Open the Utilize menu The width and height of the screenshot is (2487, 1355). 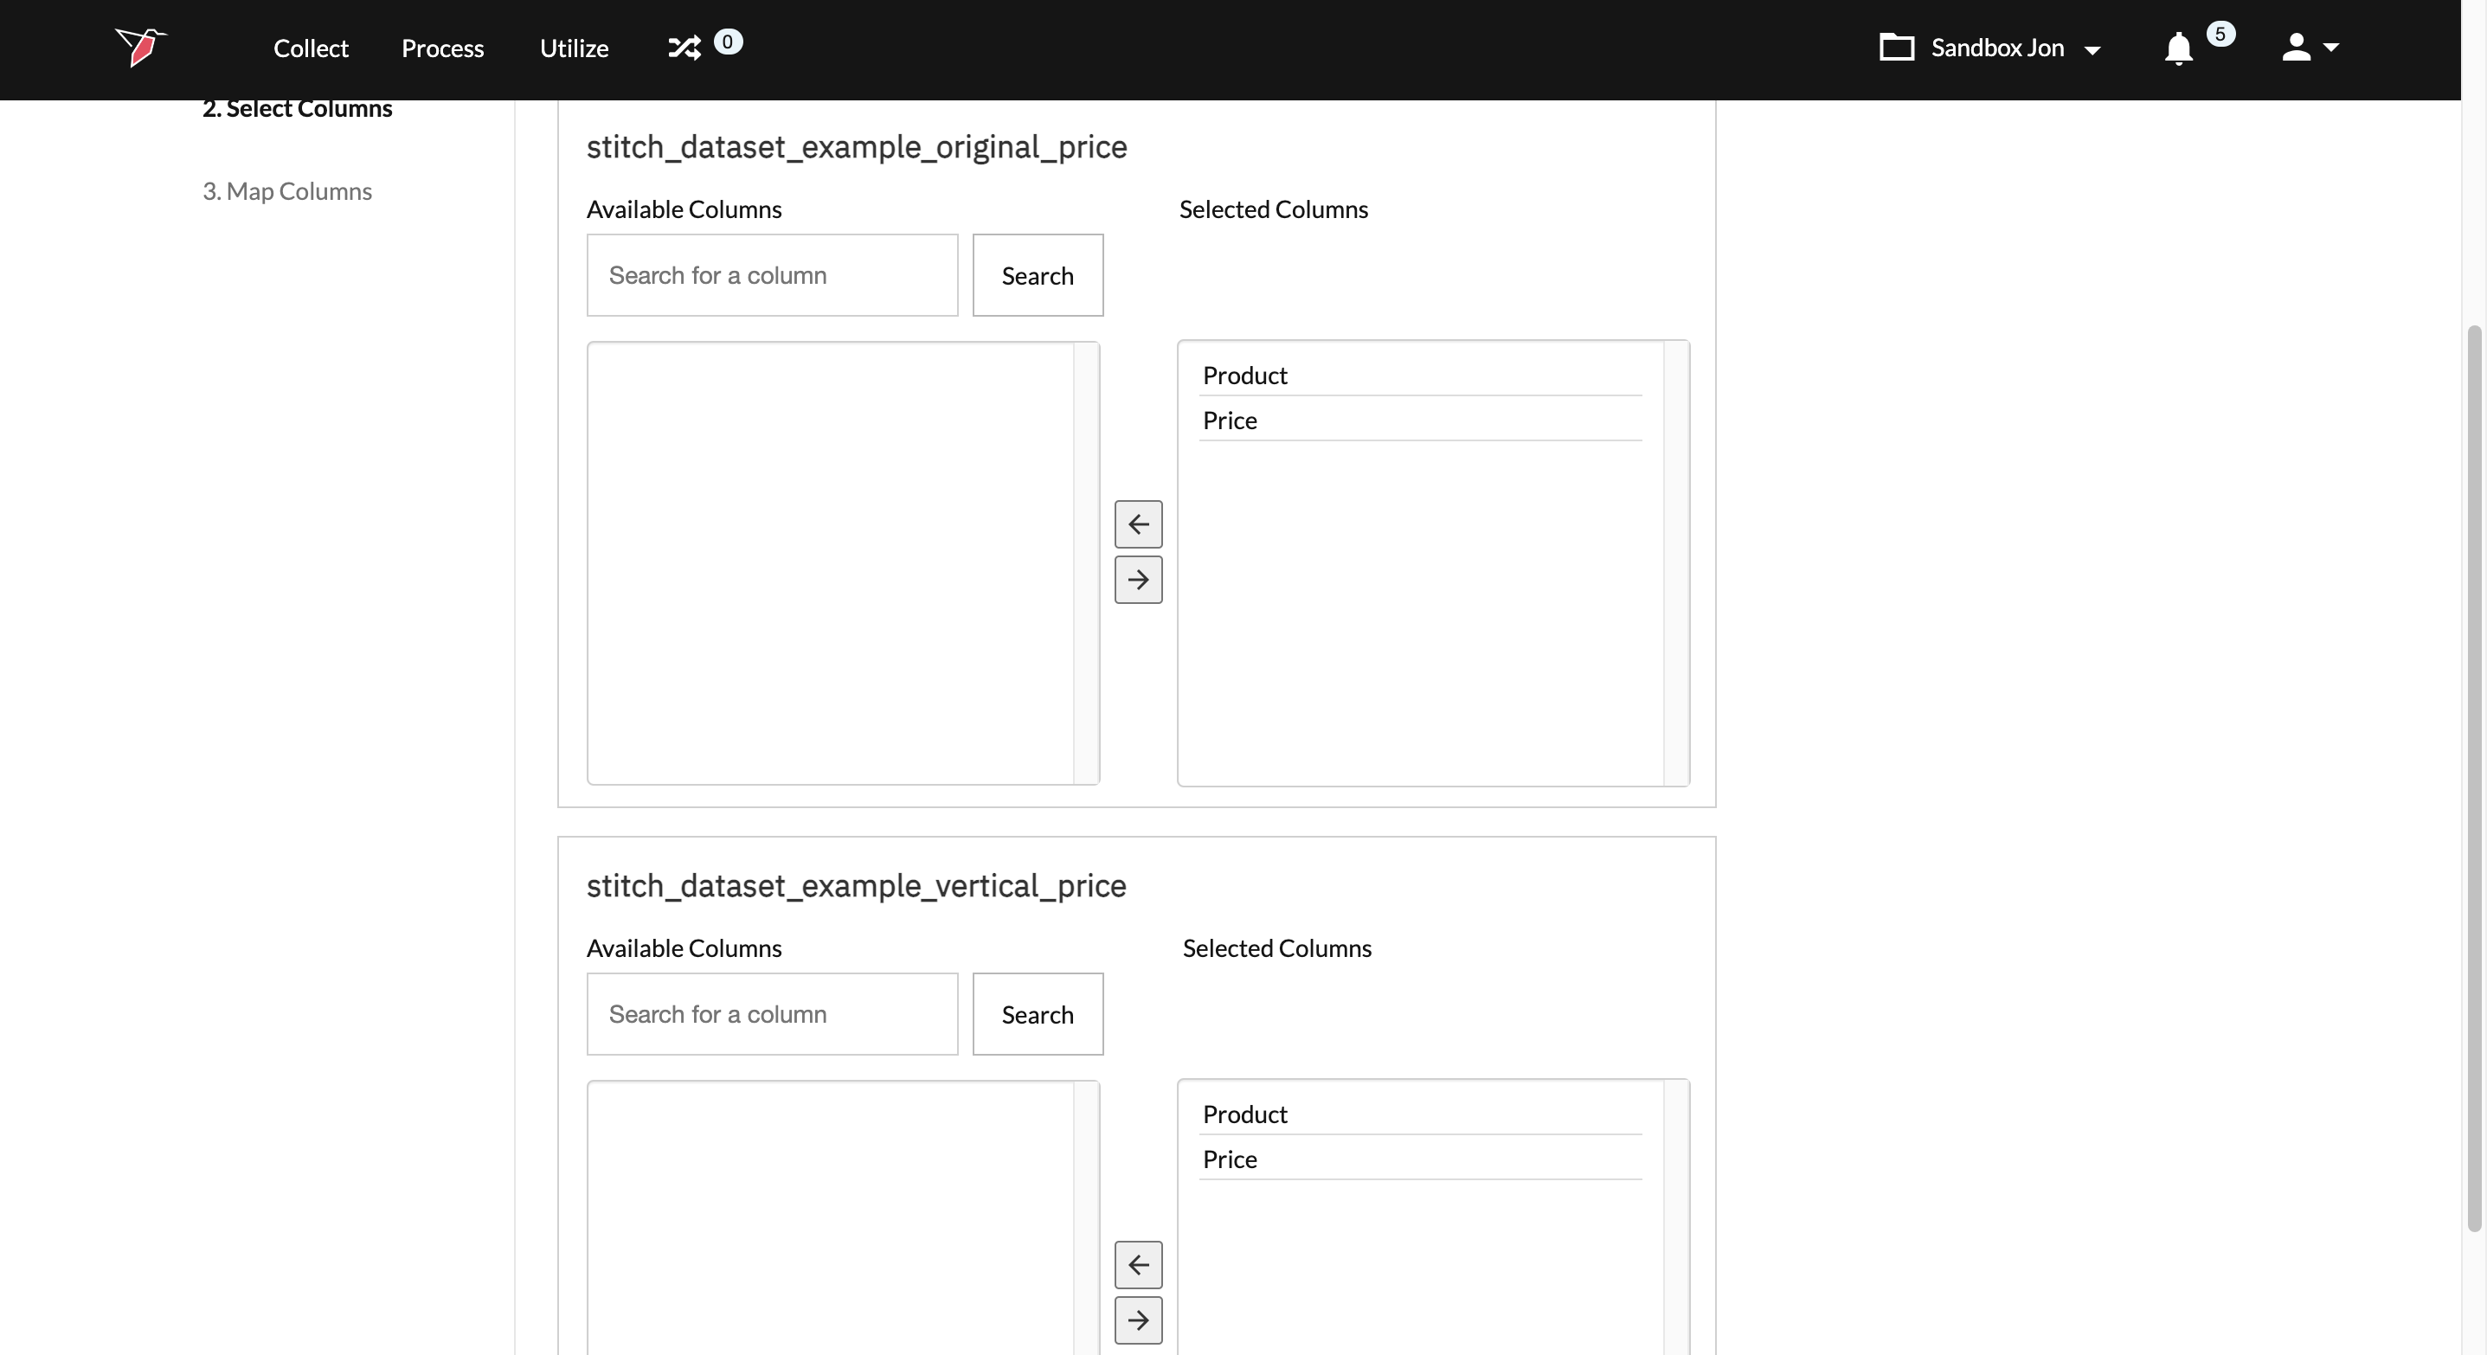tap(574, 48)
